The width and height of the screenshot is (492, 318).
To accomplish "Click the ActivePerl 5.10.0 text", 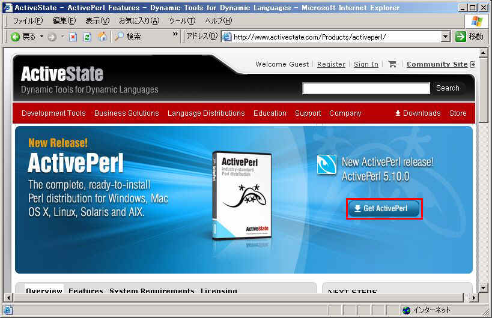I will (x=375, y=177).
